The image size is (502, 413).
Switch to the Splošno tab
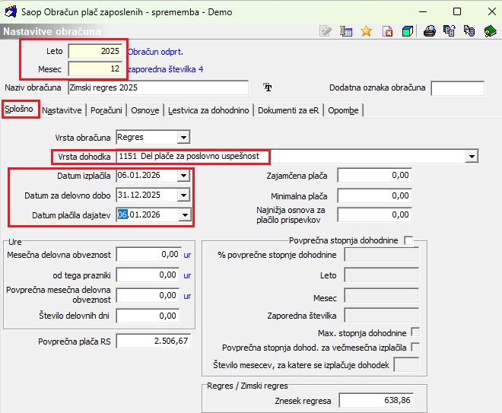19,110
